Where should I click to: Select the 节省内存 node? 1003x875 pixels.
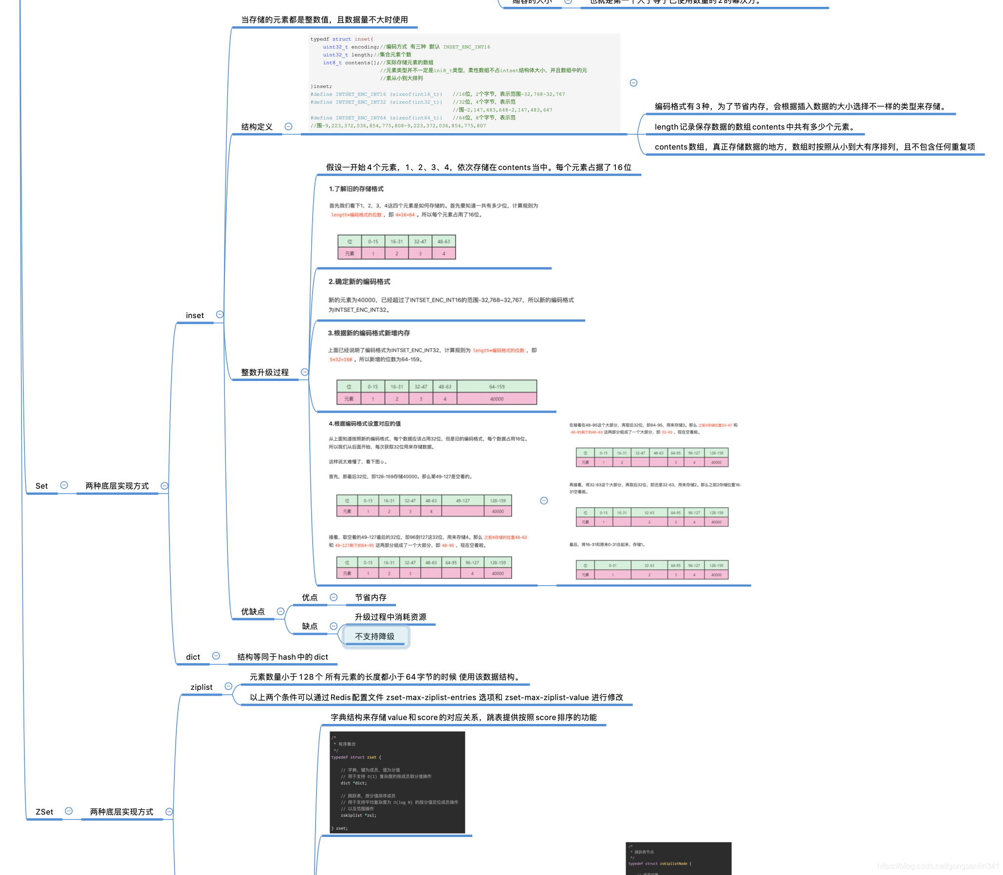coord(371,597)
